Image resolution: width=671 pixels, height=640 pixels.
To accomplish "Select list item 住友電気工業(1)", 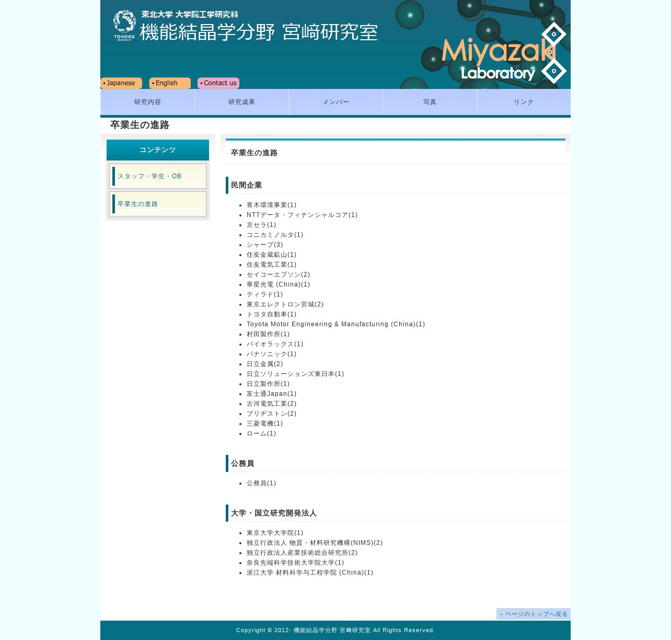I will [271, 265].
